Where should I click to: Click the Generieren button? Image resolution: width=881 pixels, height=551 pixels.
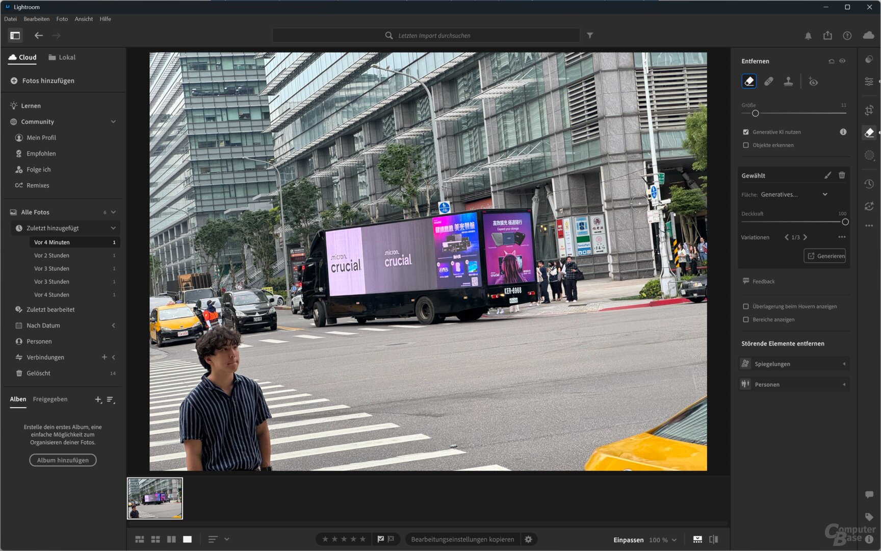click(x=825, y=256)
